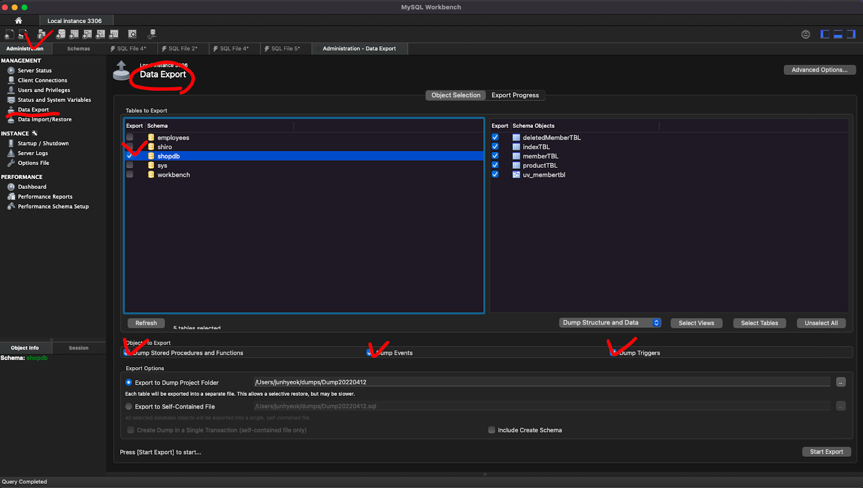This screenshot has width=863, height=488.
Task: Click the Refresh schemas button
Action: (146, 323)
